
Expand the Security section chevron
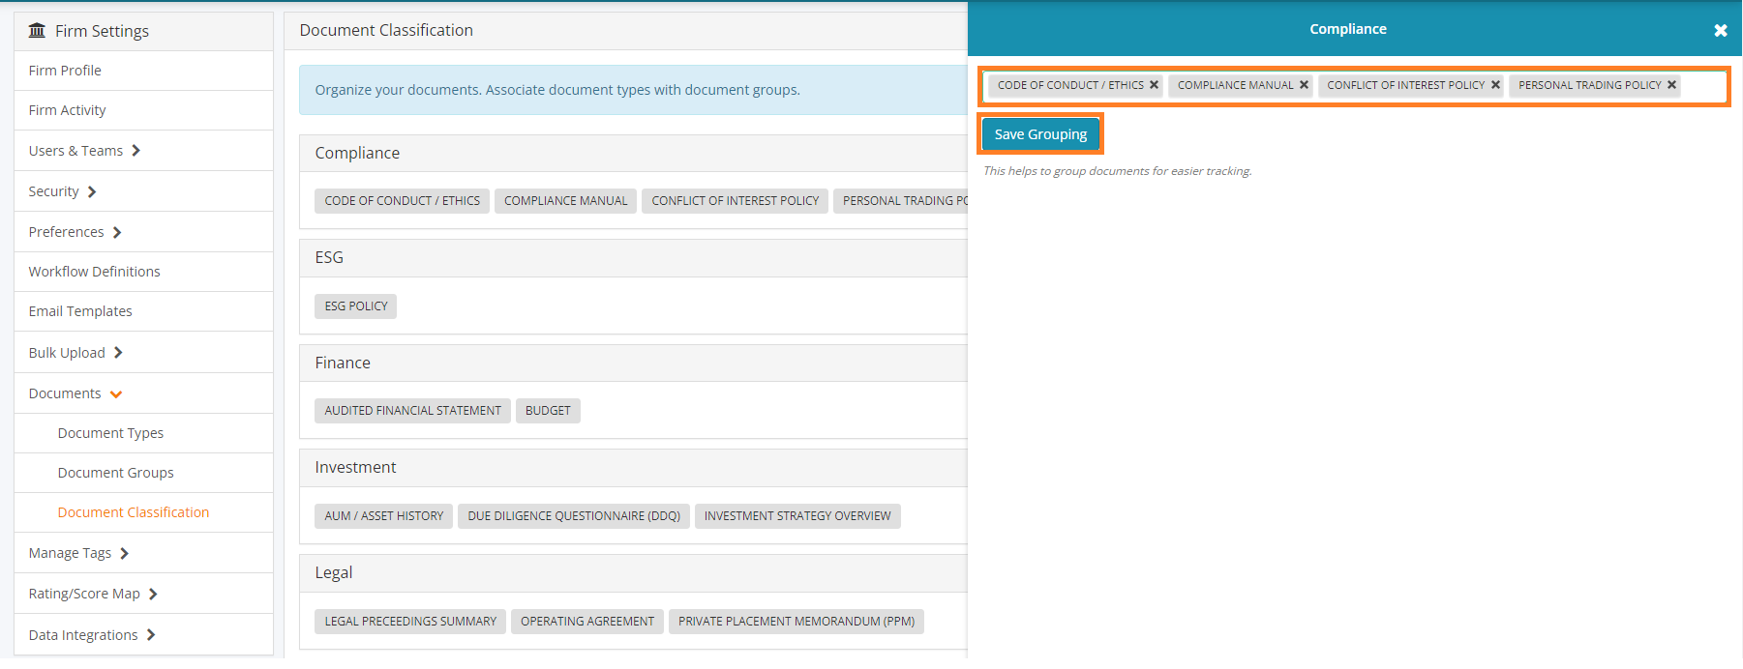click(x=92, y=191)
